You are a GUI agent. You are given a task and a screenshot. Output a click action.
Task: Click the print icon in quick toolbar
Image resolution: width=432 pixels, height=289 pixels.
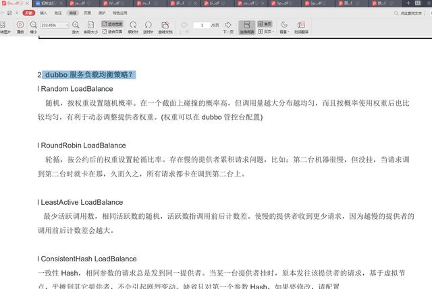point(9,13)
